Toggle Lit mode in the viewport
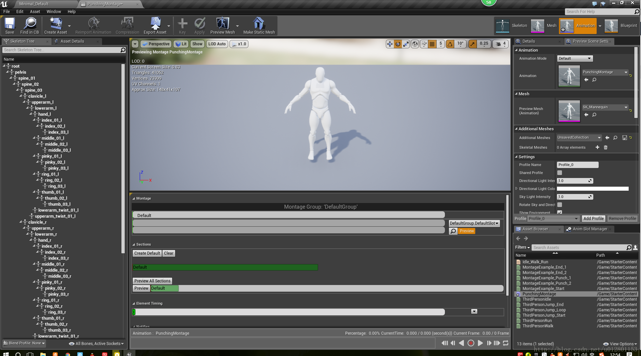The width and height of the screenshot is (641, 356). (181, 44)
